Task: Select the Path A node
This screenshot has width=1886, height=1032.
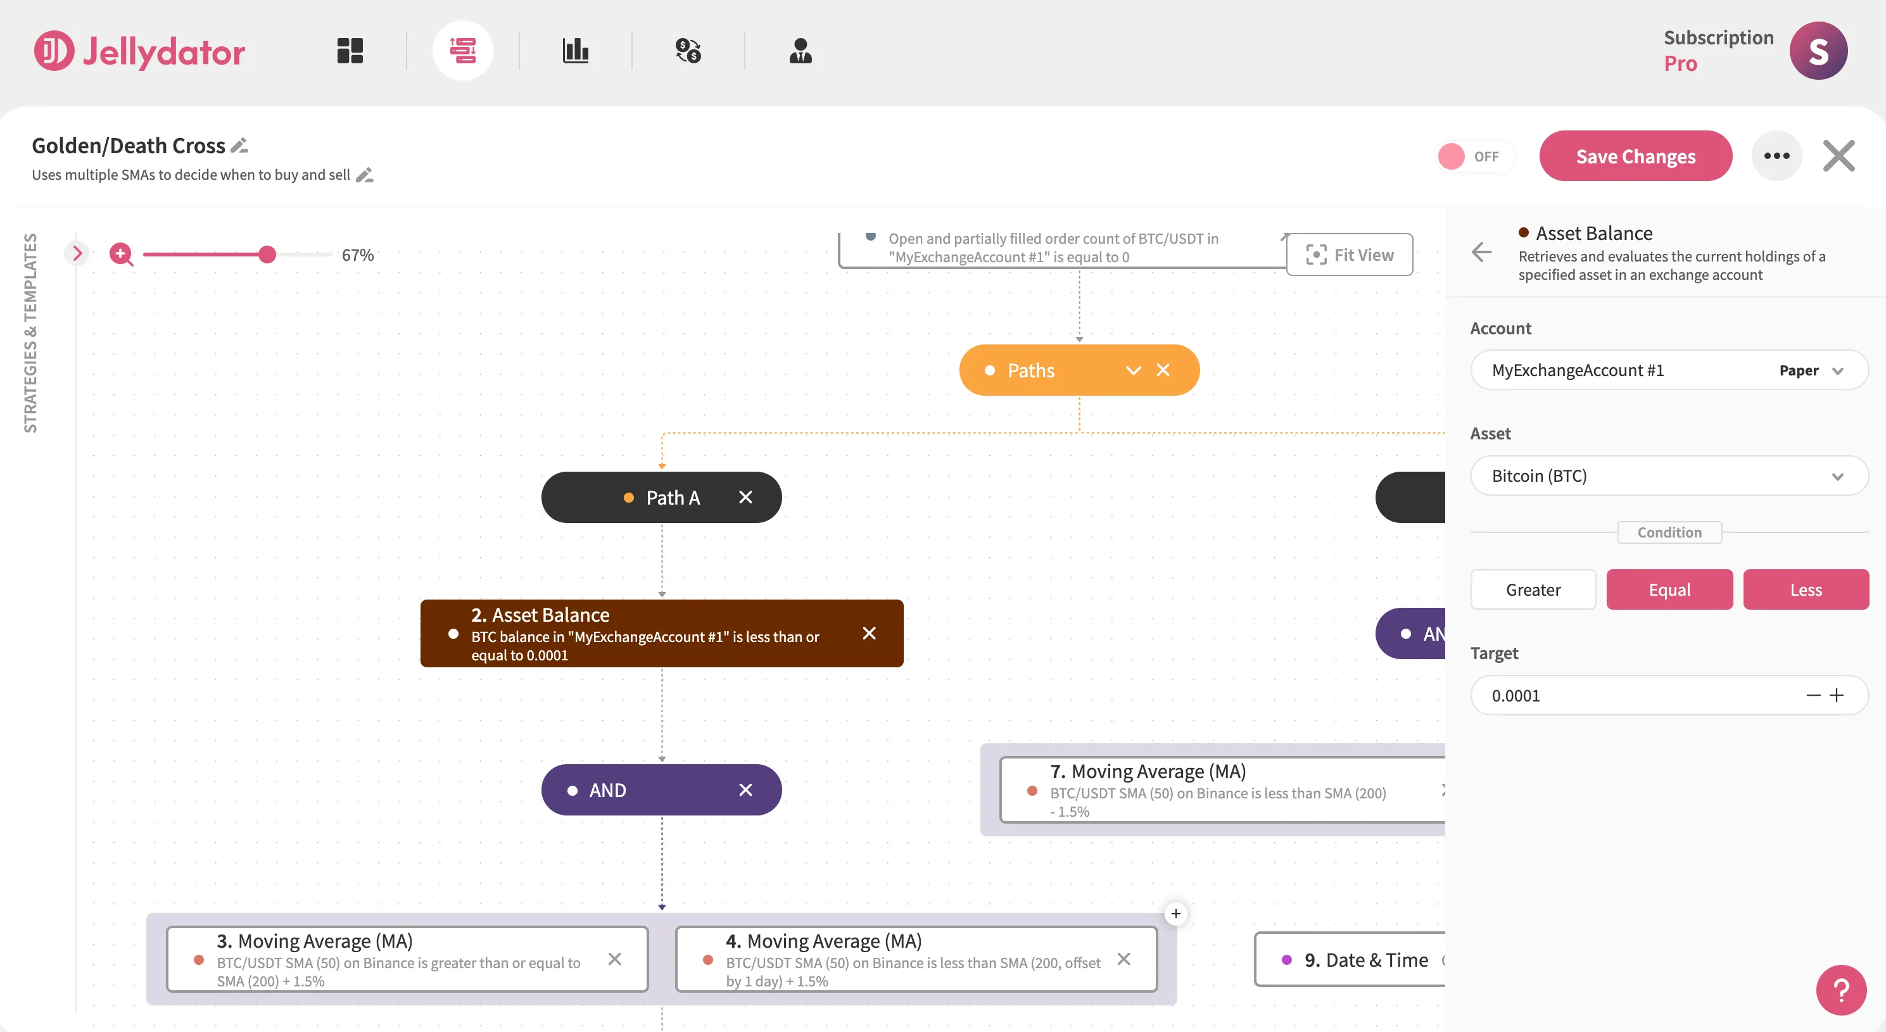Action: point(661,498)
